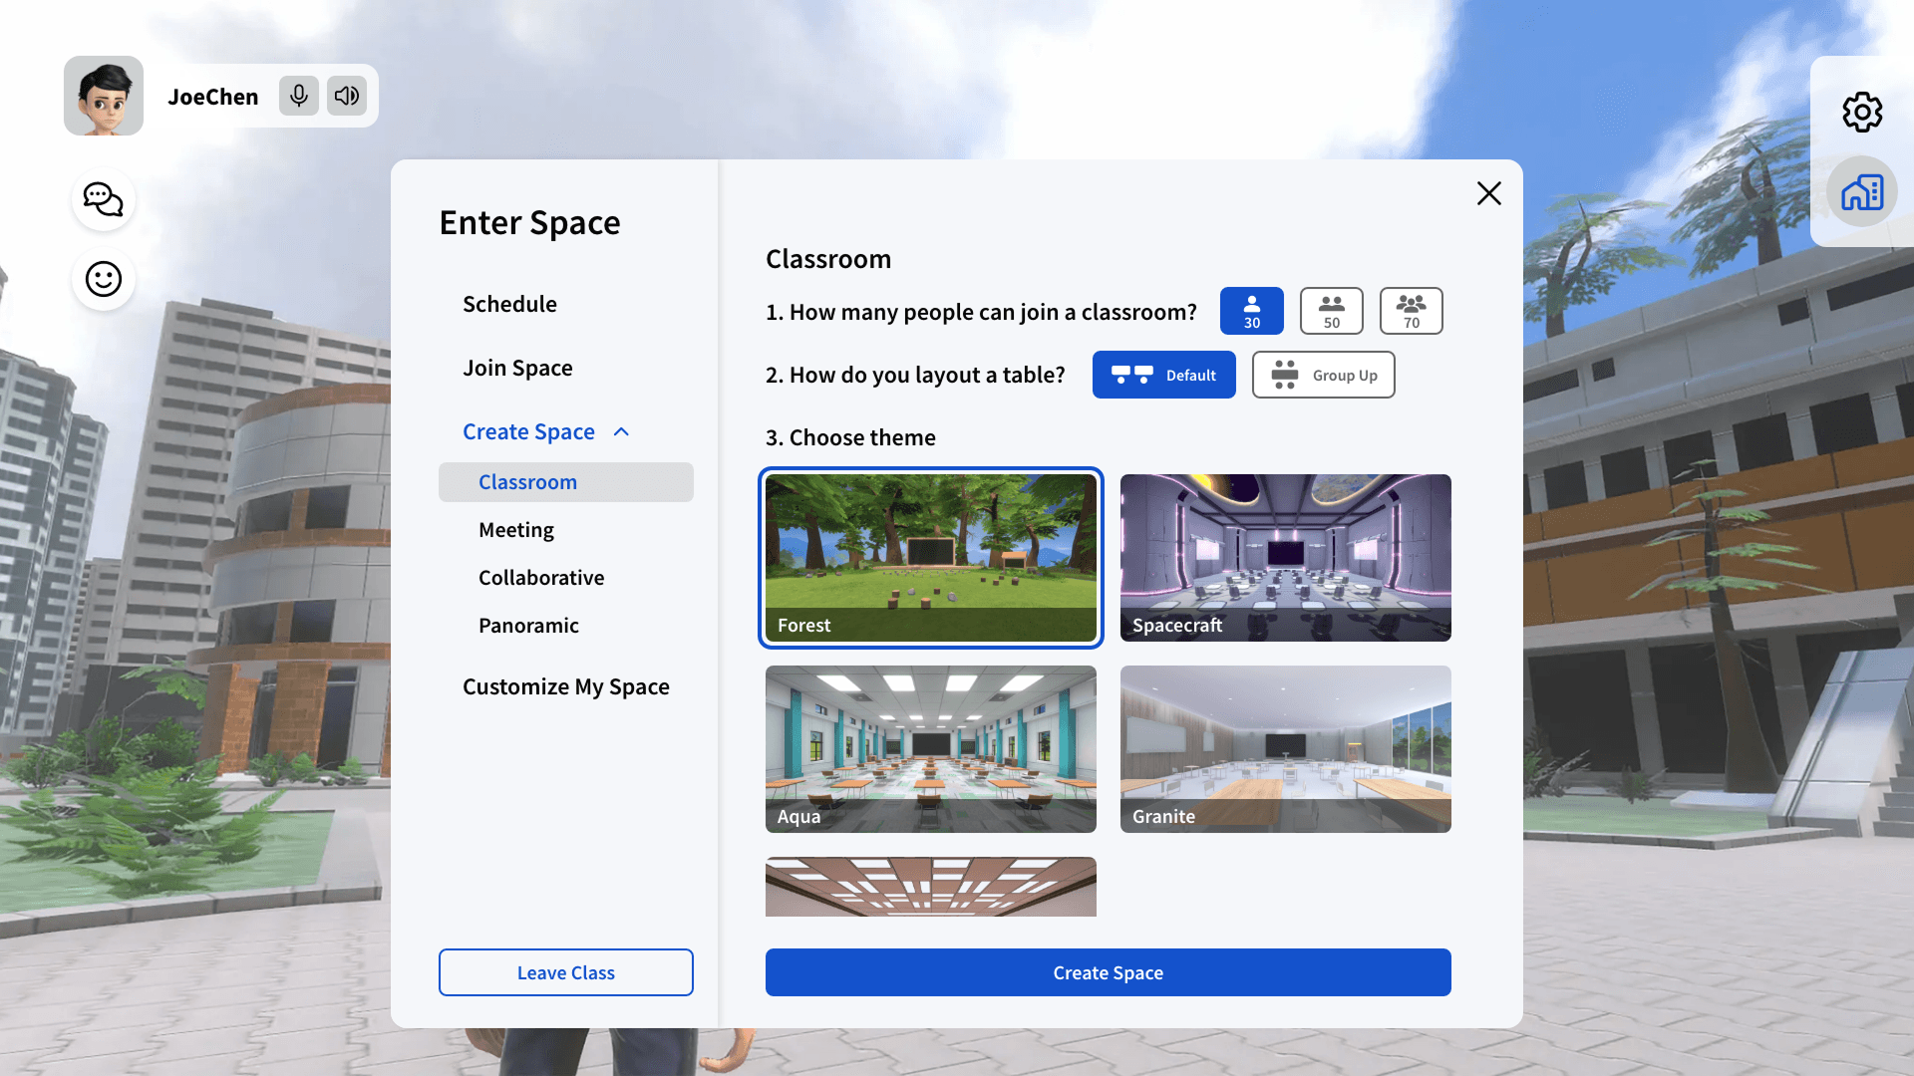This screenshot has height=1076, width=1914.
Task: Open the Schedule menu item
Action: (509, 304)
